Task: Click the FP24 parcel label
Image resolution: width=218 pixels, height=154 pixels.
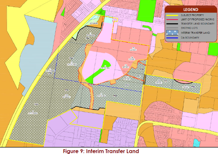Action: point(67,90)
